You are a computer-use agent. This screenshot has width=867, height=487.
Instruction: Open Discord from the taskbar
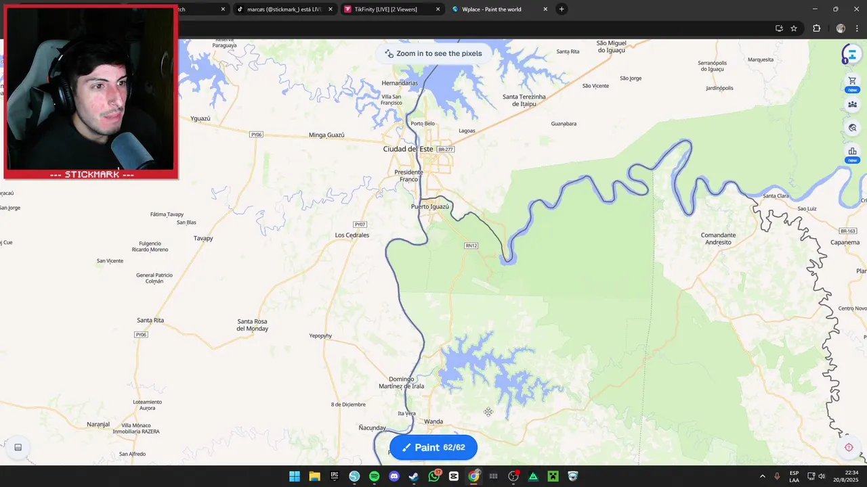point(394,476)
